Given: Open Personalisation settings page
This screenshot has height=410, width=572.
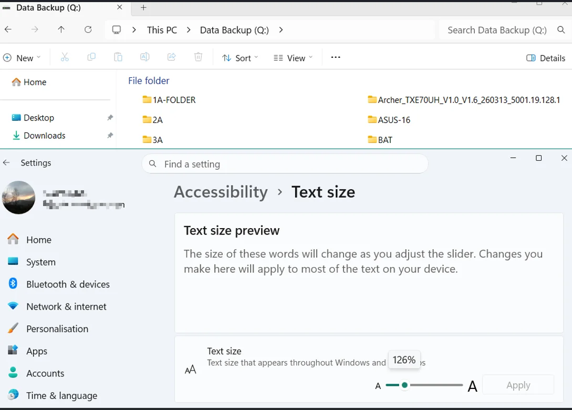Looking at the screenshot, I should (x=57, y=329).
